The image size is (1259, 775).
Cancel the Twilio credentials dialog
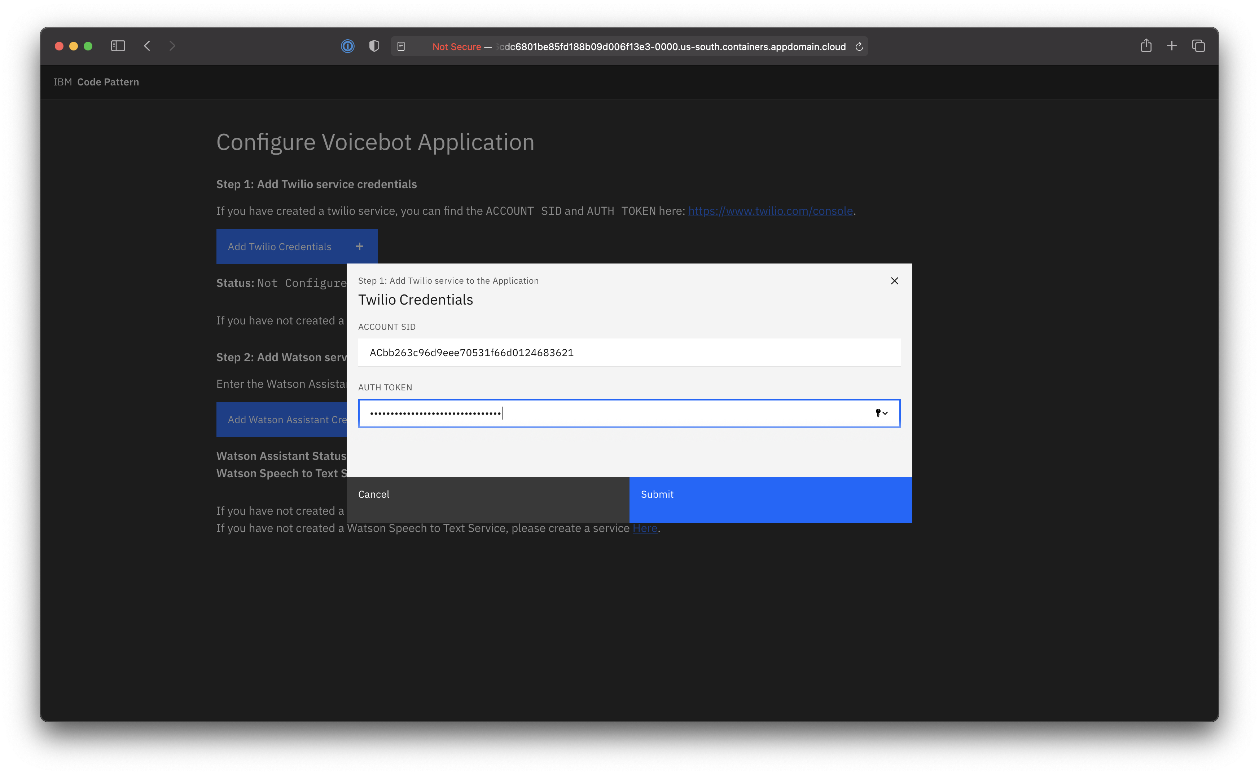488,500
